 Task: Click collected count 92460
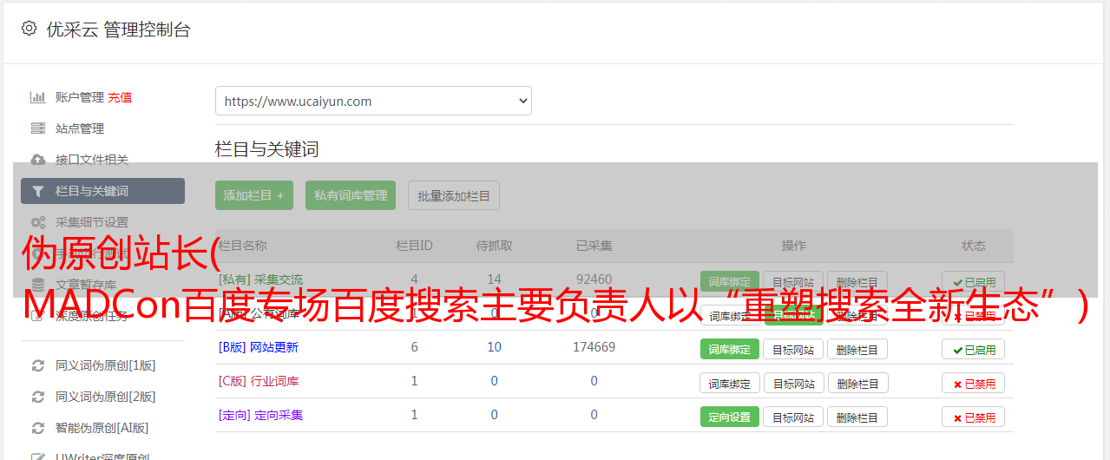tap(594, 279)
